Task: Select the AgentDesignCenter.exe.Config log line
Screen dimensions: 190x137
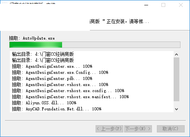Action: click(60, 72)
